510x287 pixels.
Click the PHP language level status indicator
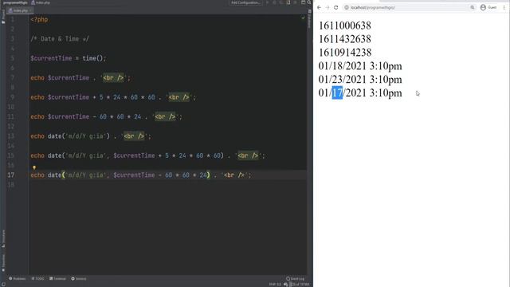[275, 285]
